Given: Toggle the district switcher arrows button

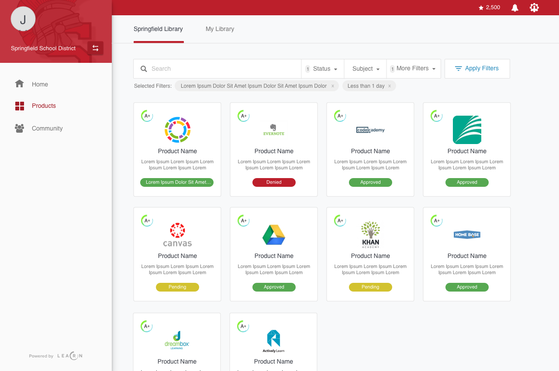Looking at the screenshot, I should pyautogui.click(x=95, y=48).
